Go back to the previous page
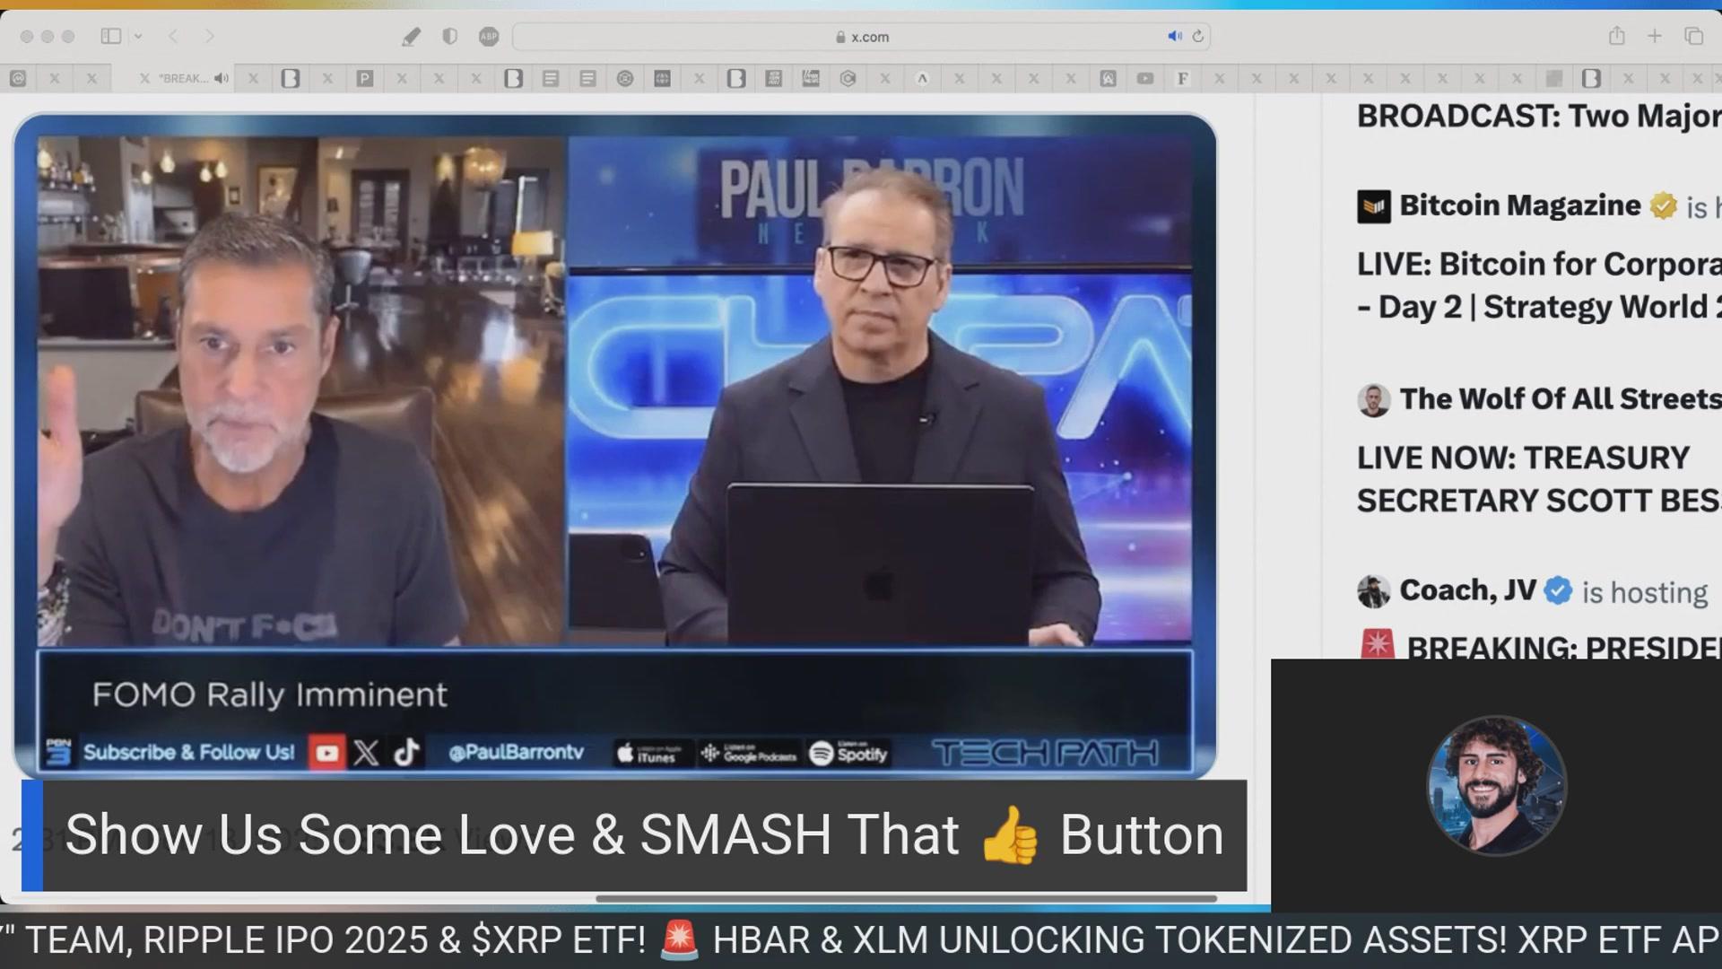This screenshot has height=969, width=1722. point(173,36)
